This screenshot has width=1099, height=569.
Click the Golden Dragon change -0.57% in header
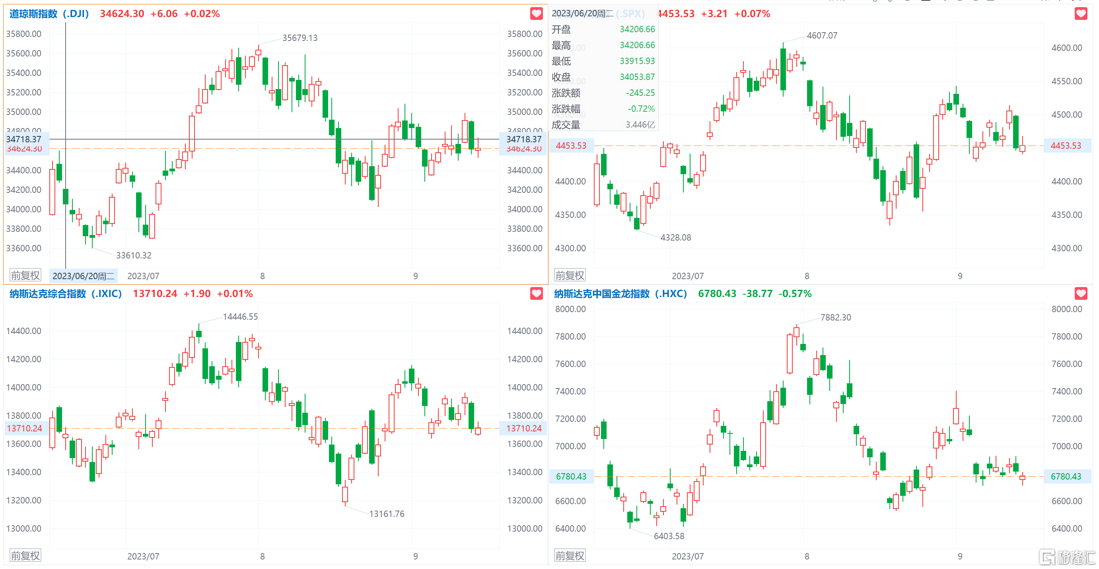point(795,293)
